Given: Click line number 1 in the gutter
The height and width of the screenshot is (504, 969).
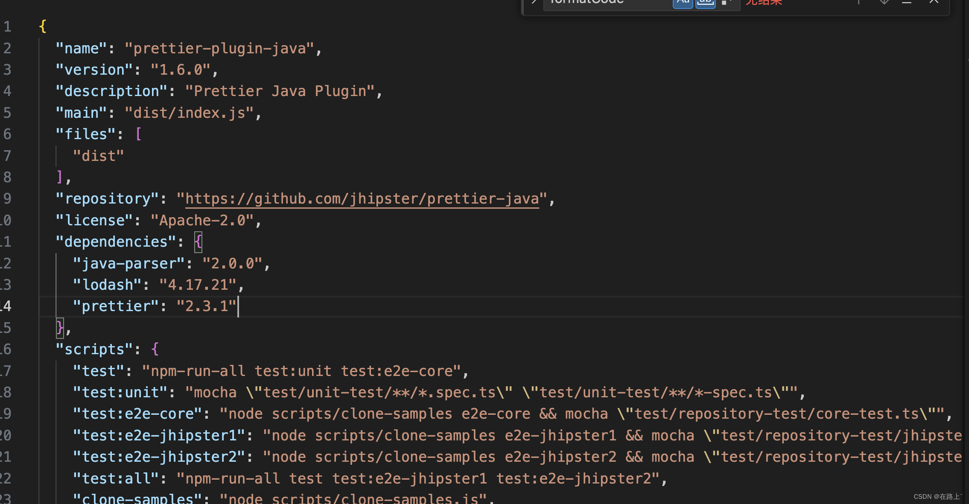Looking at the screenshot, I should click(7, 27).
